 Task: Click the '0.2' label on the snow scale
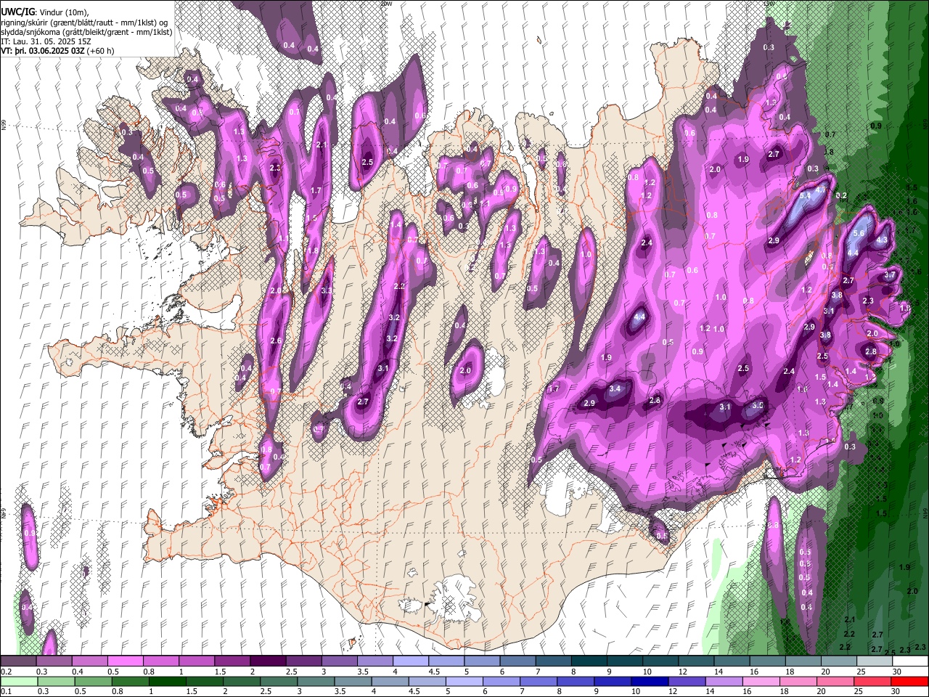click(6, 672)
